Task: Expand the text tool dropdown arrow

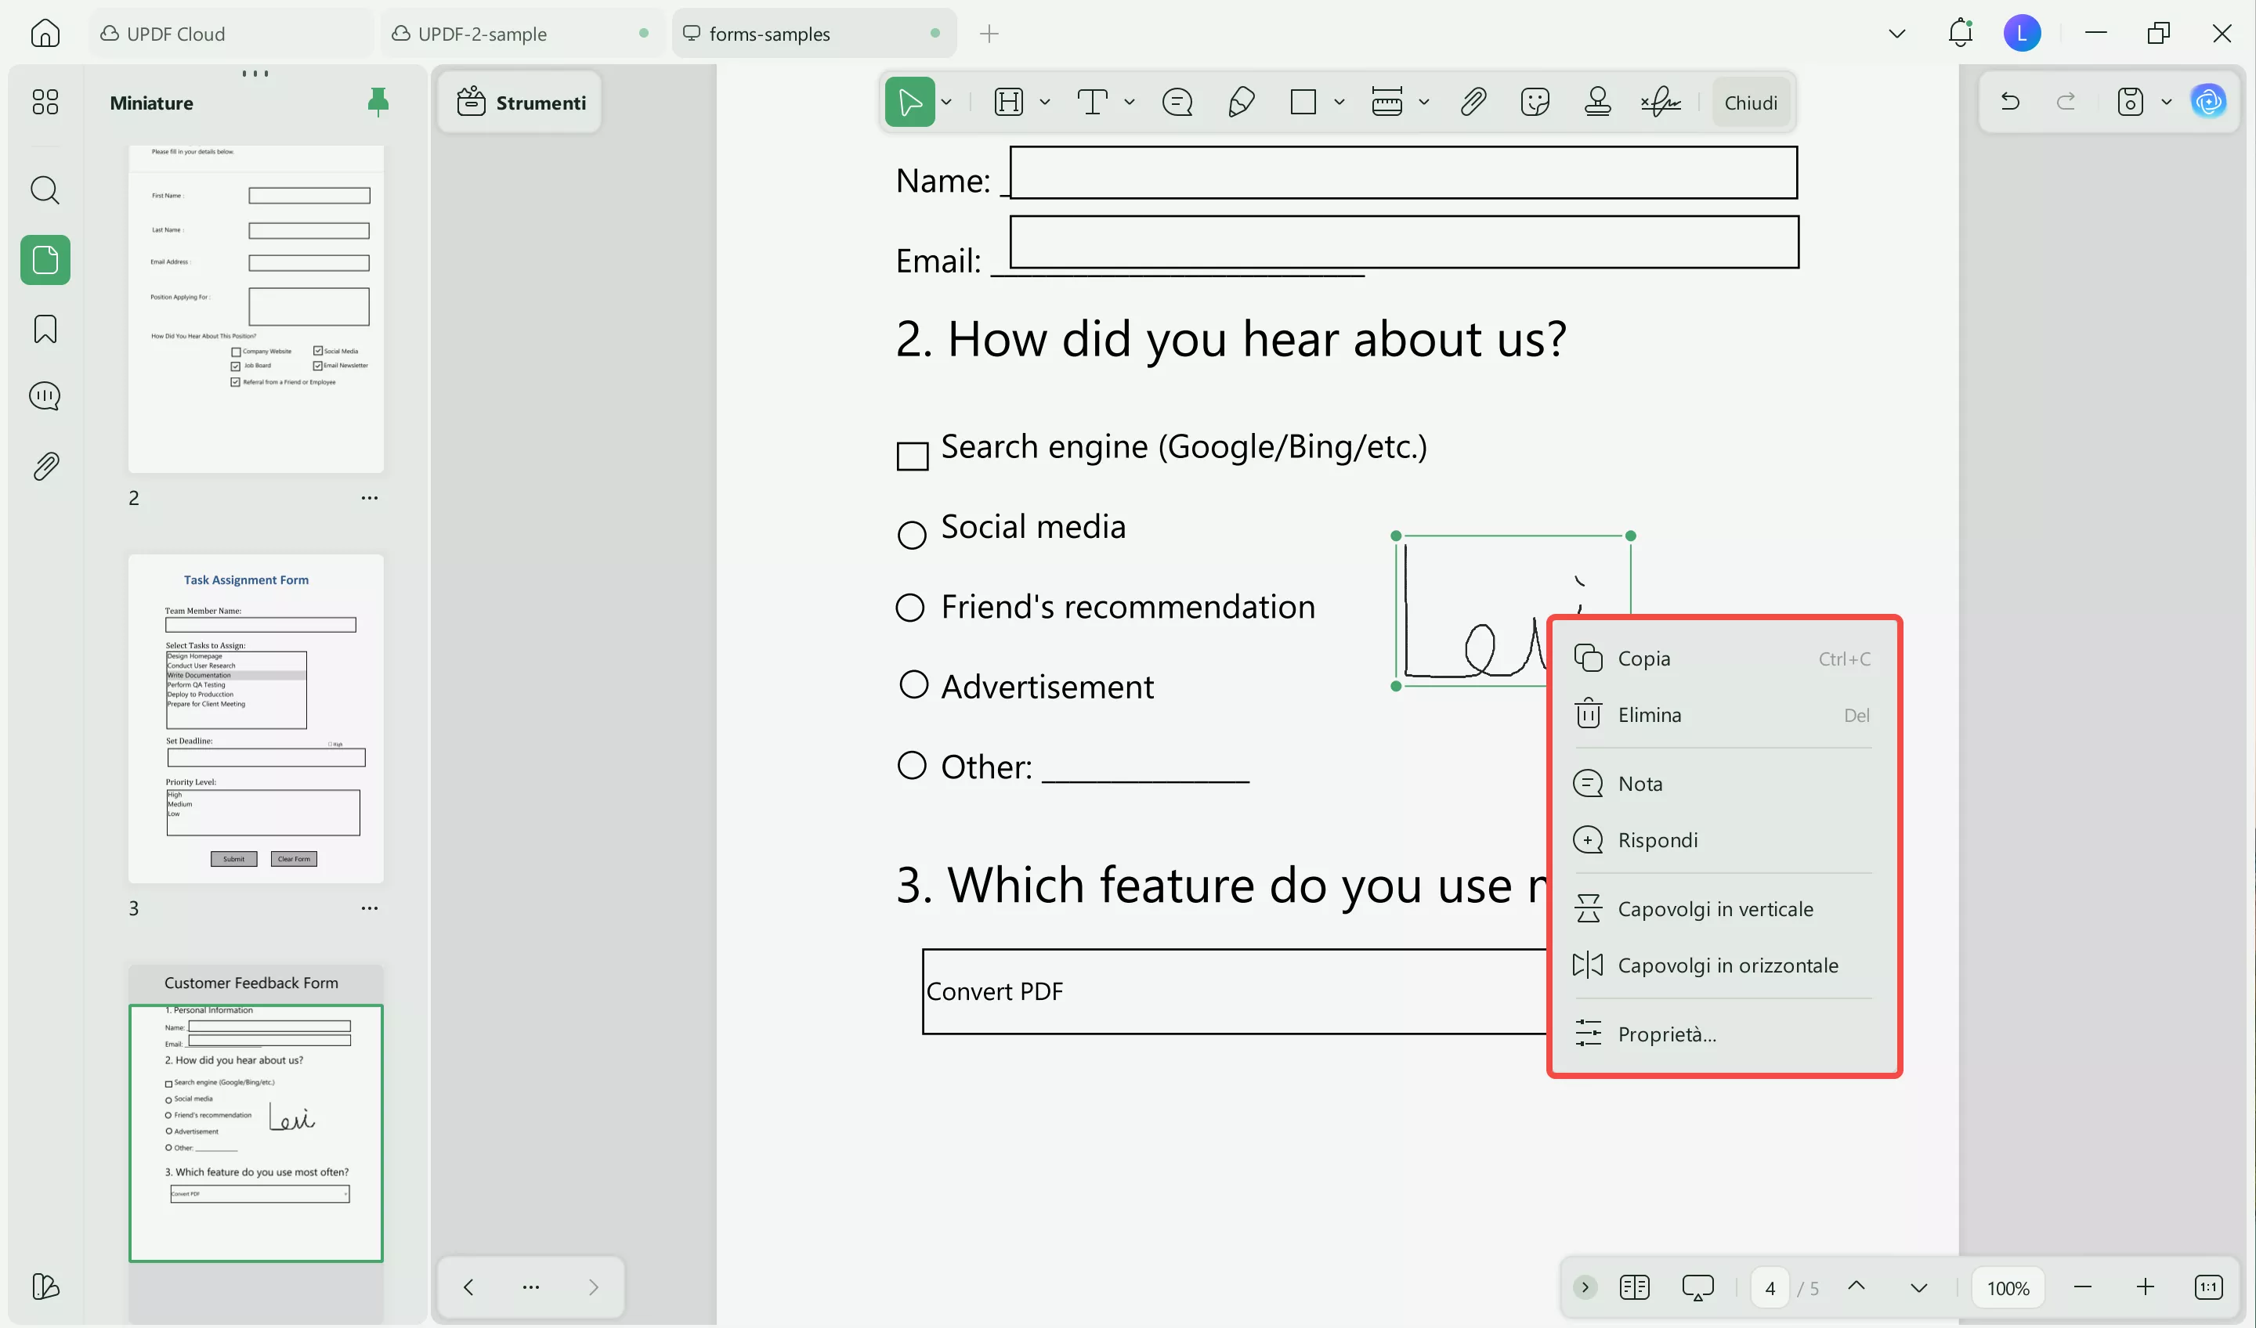Action: [x=1129, y=102]
